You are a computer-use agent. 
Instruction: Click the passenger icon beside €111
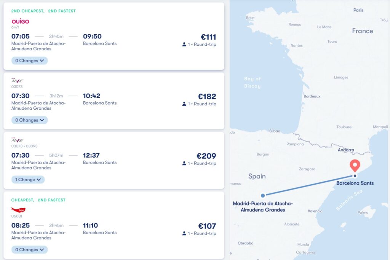point(184,44)
